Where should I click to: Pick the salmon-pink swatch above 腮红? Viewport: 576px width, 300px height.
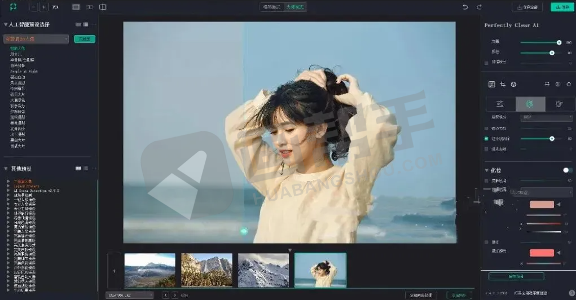click(542, 205)
